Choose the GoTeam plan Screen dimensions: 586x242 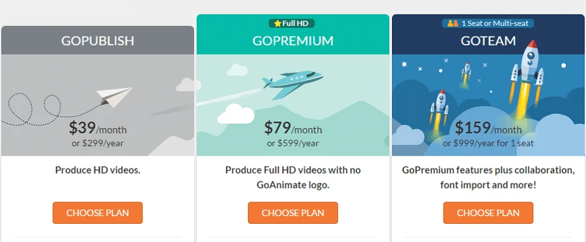coord(488,213)
